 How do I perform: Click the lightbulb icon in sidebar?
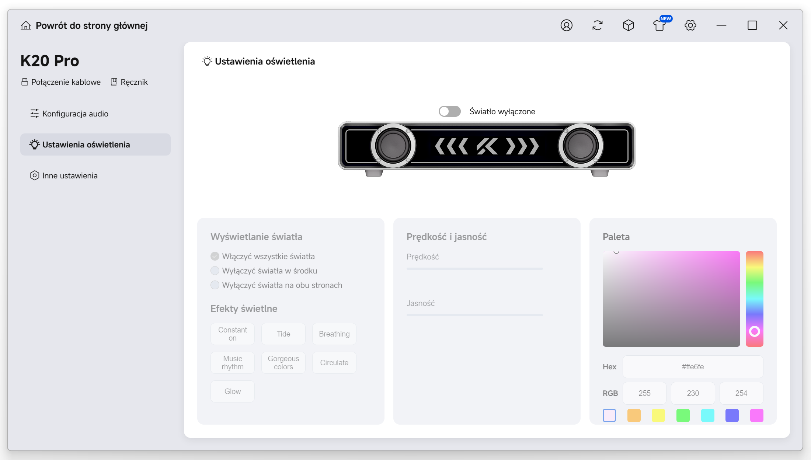point(35,144)
